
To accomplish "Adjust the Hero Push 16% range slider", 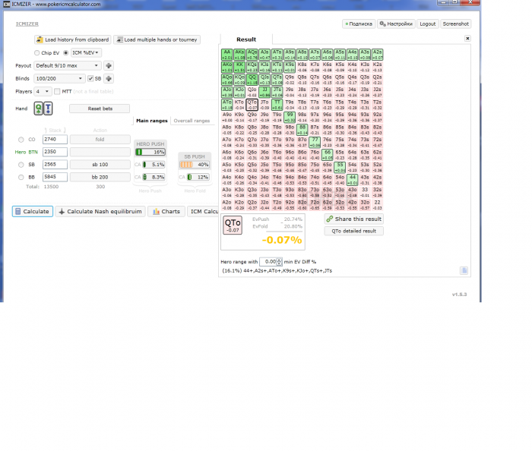I will tap(150, 152).
